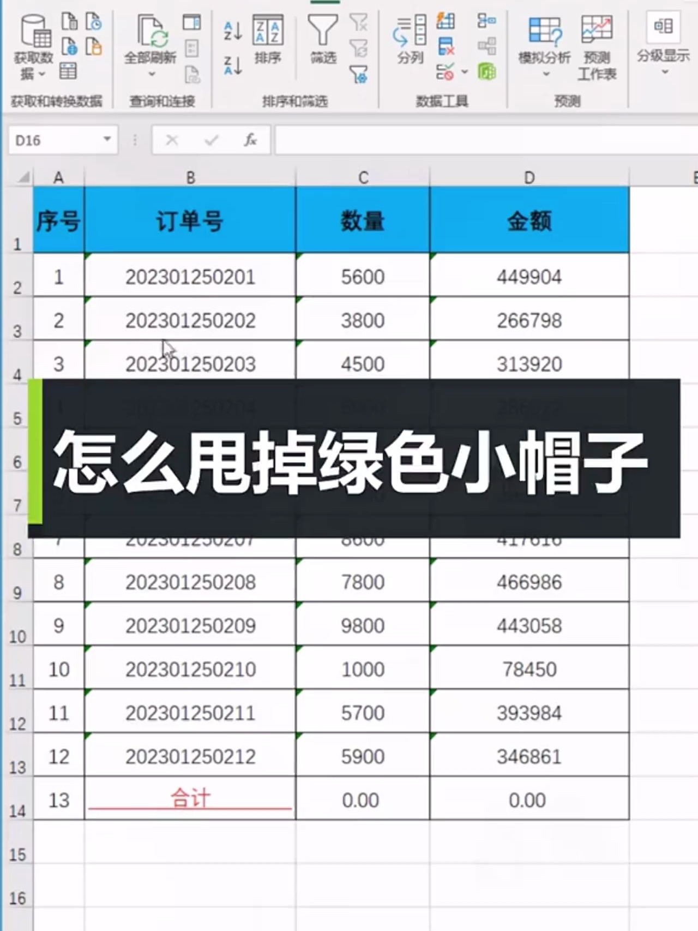The height and width of the screenshot is (931, 698).
Task: Click the Manage Data Model icon
Action: (x=487, y=71)
